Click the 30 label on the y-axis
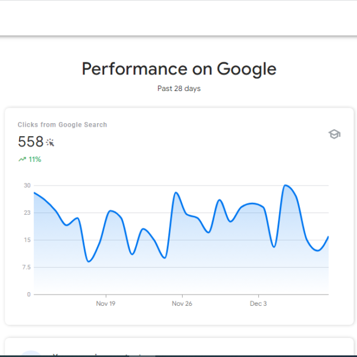 [x=27, y=186]
